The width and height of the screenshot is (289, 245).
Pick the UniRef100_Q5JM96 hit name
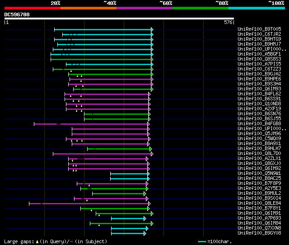coord(259,133)
